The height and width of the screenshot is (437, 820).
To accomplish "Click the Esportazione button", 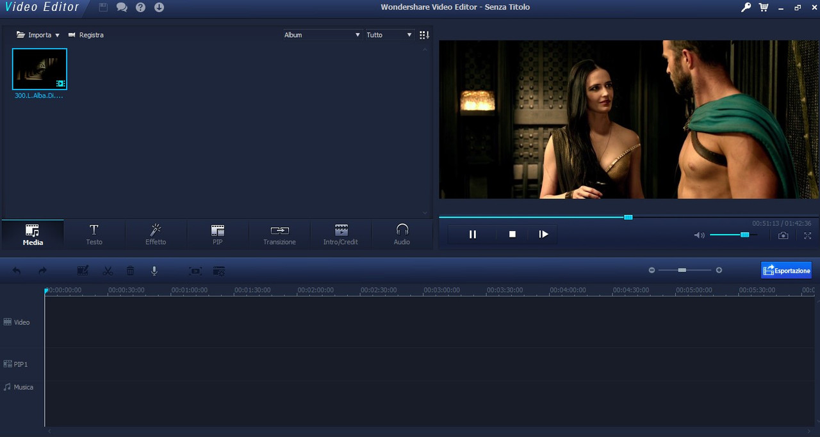I will click(x=787, y=270).
